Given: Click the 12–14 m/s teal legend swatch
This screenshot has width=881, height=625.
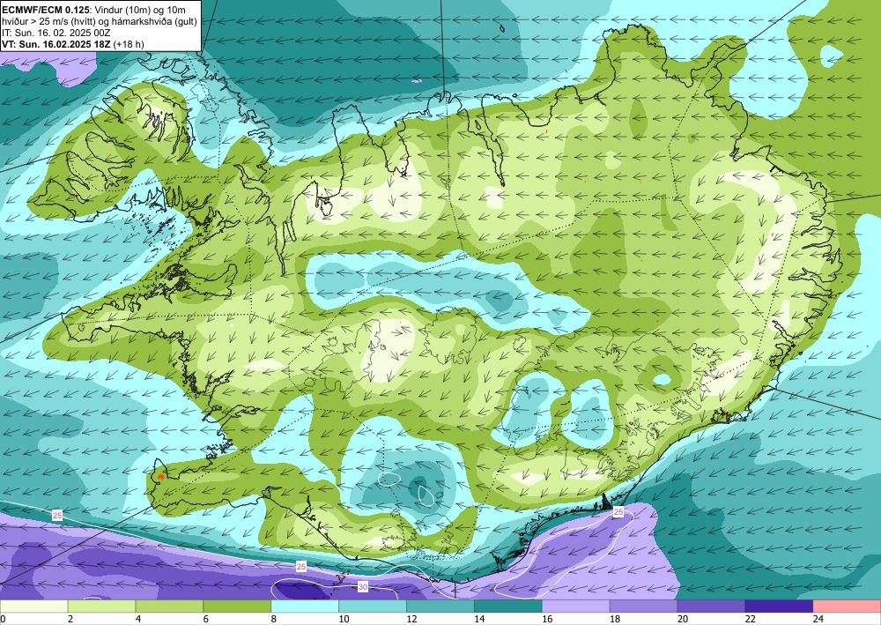Looking at the screenshot, I should 440,606.
